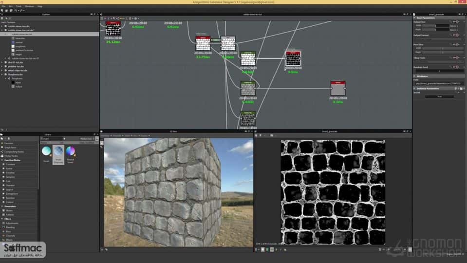Click the Output Size Height slider
This screenshot has width=467, height=263.
click(x=436, y=30)
